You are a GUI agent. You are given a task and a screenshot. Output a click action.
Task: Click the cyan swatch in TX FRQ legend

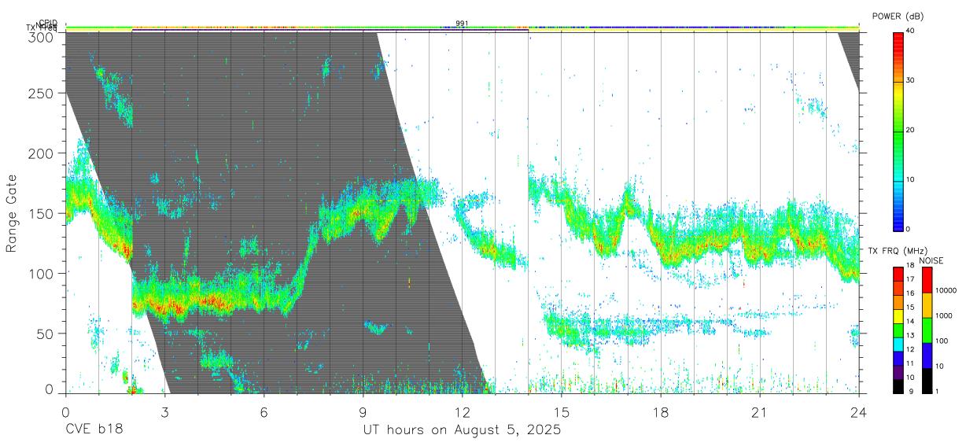point(898,345)
